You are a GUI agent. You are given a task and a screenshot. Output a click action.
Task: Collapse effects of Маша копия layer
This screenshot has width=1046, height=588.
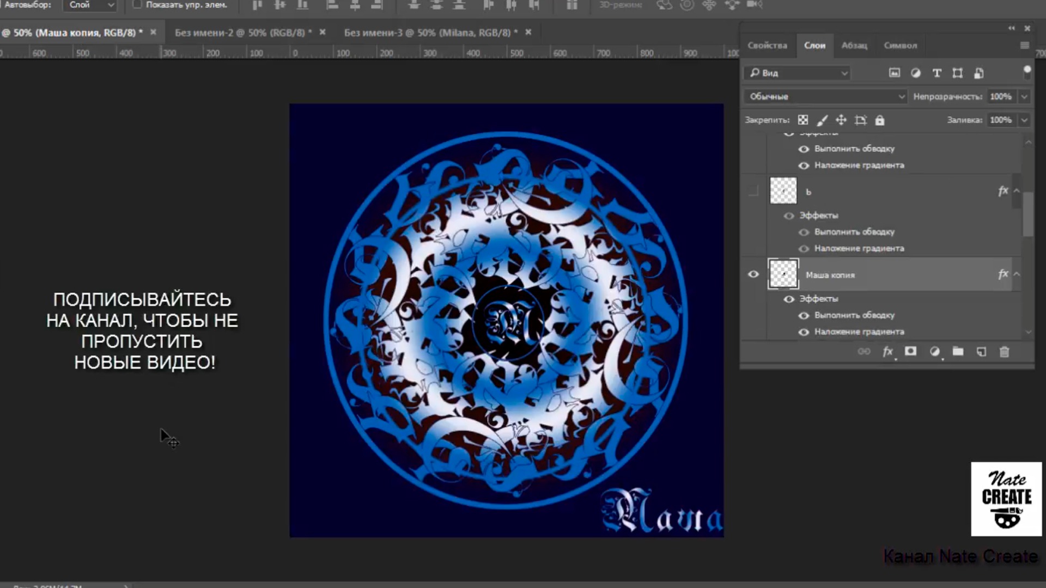1017,274
